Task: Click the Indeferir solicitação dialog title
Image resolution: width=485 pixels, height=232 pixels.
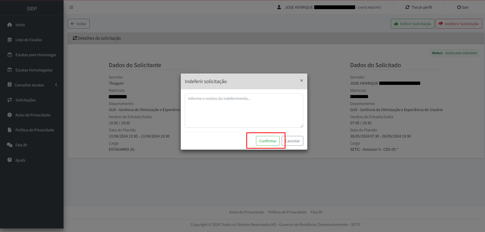Action: pos(206,81)
